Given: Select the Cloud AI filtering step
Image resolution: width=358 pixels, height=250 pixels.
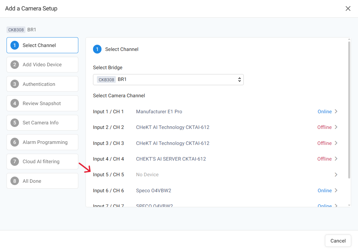Looking at the screenshot, I should point(42,162).
